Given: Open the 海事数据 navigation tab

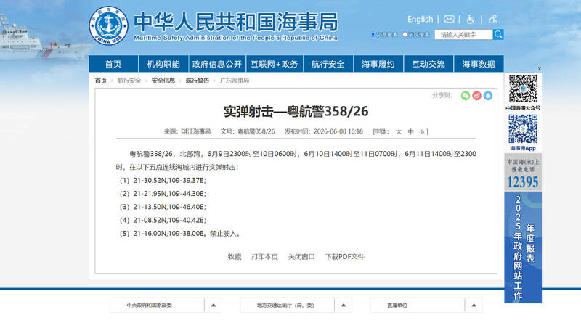Looking at the screenshot, I should click(479, 64).
